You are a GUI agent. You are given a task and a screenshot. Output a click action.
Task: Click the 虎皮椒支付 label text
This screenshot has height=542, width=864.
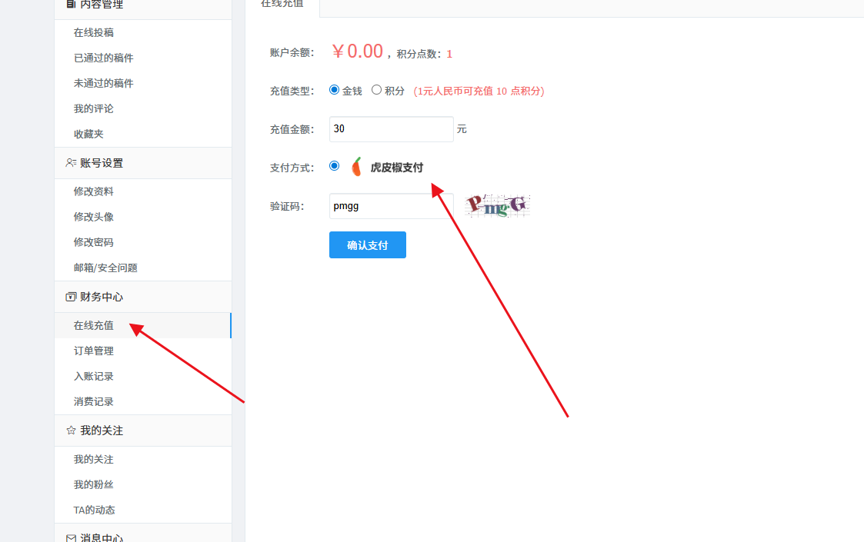click(397, 168)
